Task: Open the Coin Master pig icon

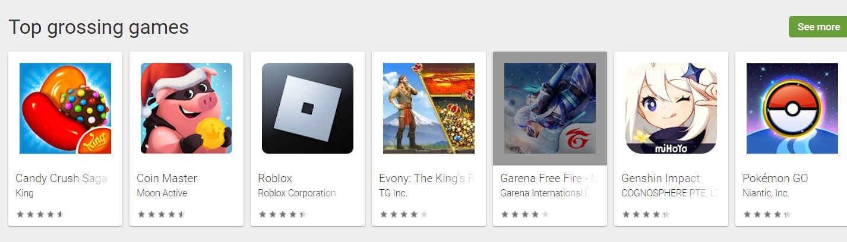Action: tap(187, 109)
